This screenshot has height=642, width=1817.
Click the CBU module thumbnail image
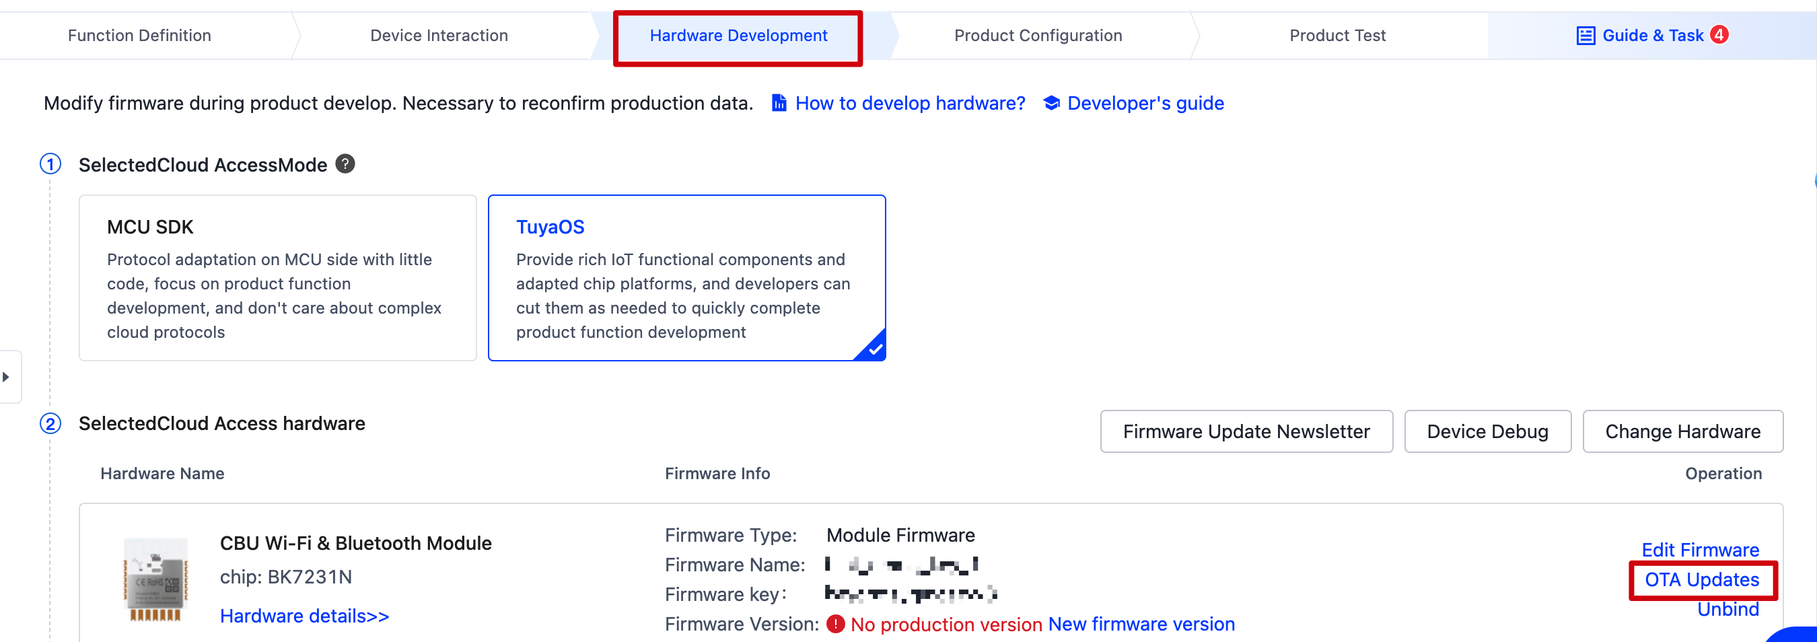click(156, 579)
